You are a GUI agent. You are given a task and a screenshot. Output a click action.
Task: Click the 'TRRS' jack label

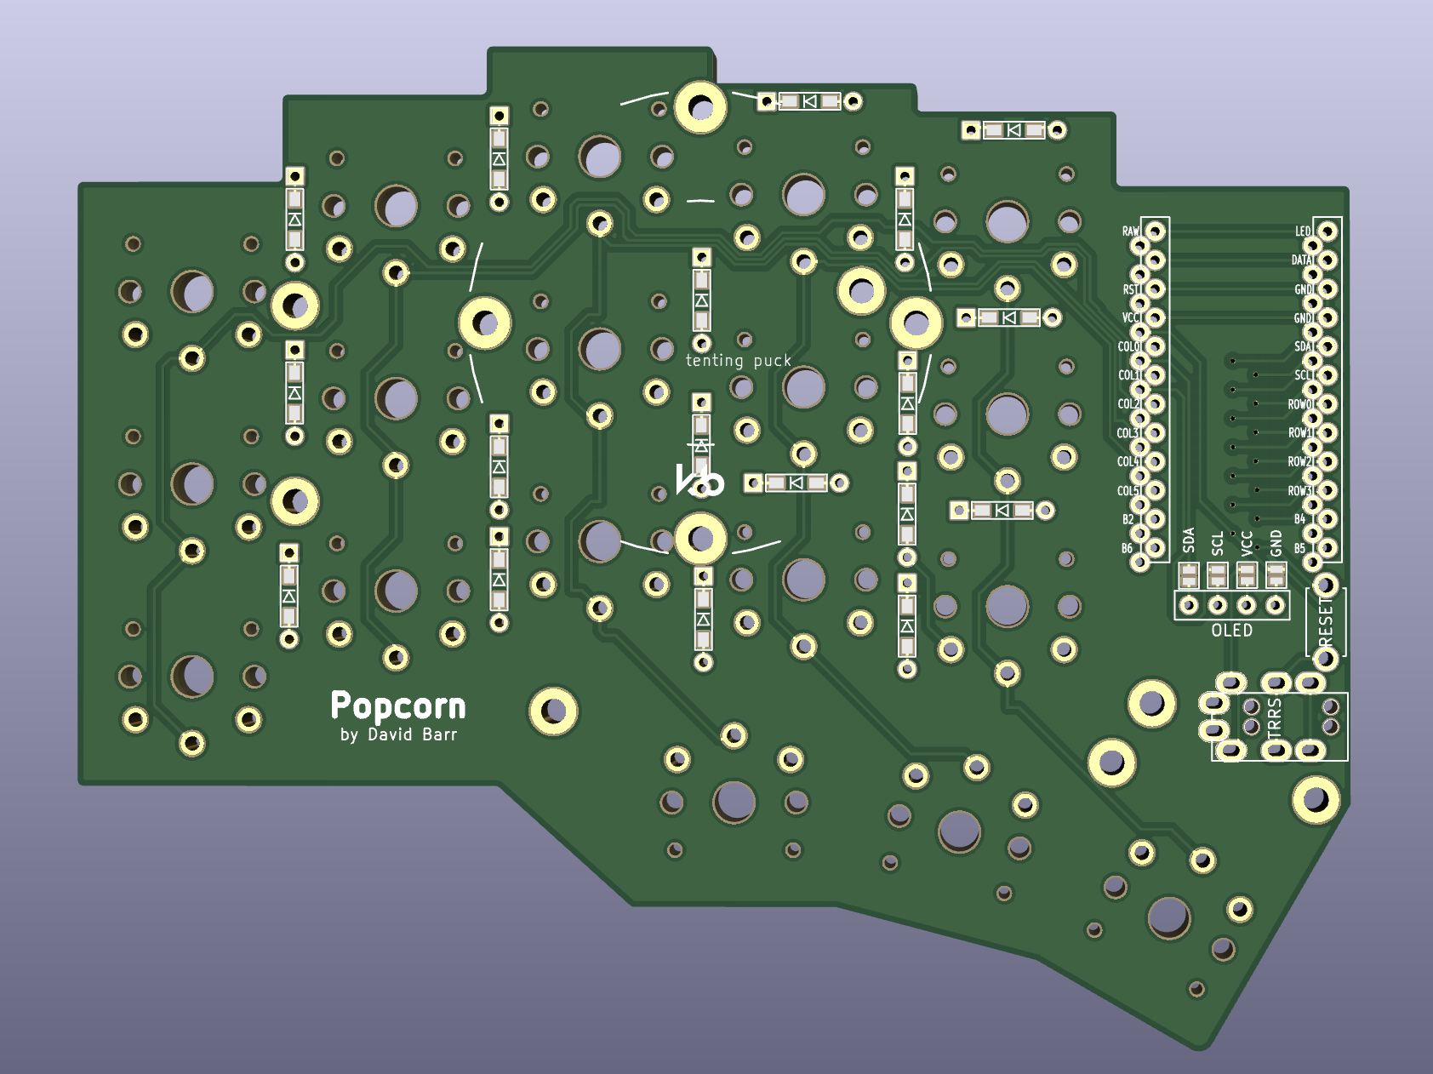(x=1274, y=719)
